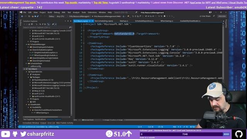Click the navigate backward toolbar icon
247x139 pixels.
[22, 16]
